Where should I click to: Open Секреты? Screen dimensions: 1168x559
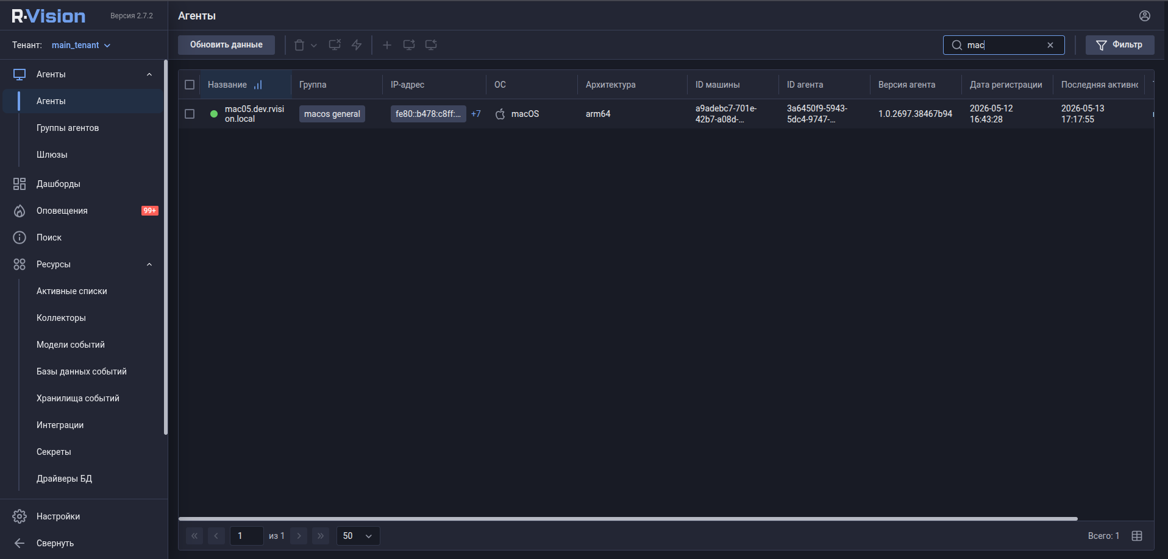click(x=54, y=452)
